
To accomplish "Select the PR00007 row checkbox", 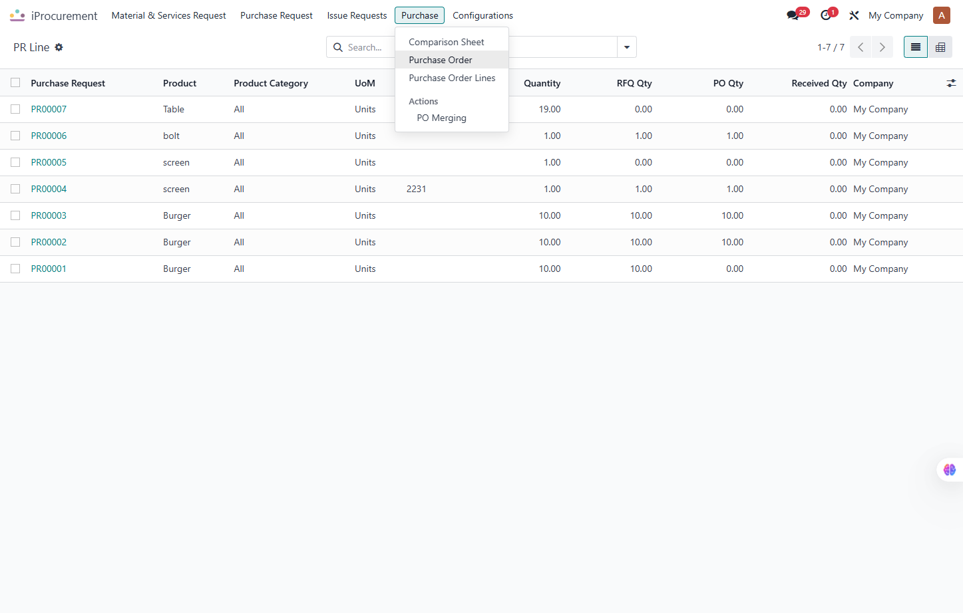I will (x=15, y=109).
